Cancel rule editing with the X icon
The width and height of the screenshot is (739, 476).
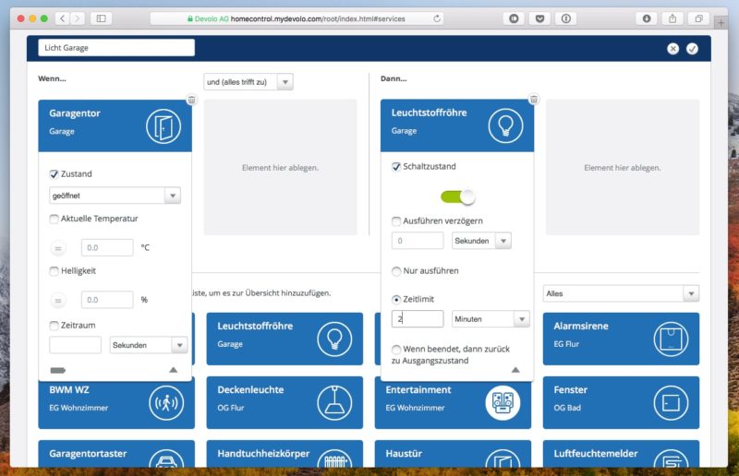672,48
